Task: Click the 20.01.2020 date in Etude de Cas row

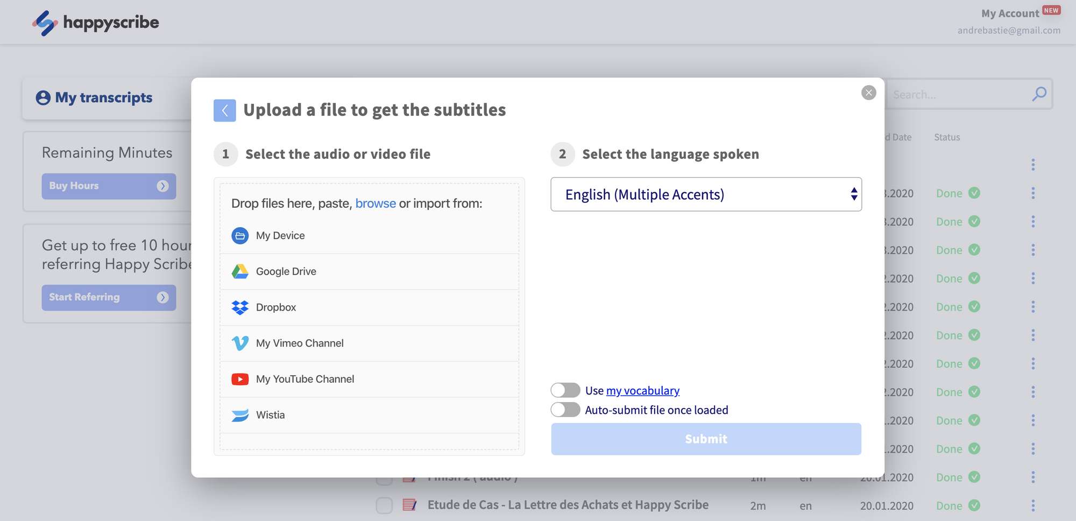Action: tap(887, 506)
